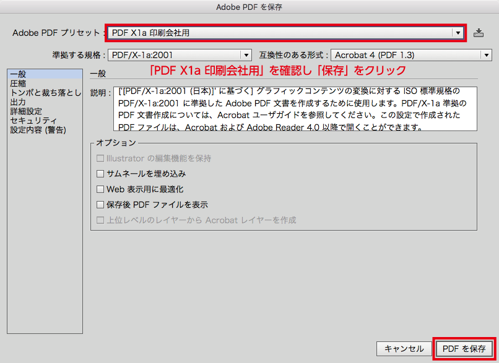Viewport: 499px width, 363px height.
Task: Open the 準拠する規格 dropdown
Action: coord(180,55)
